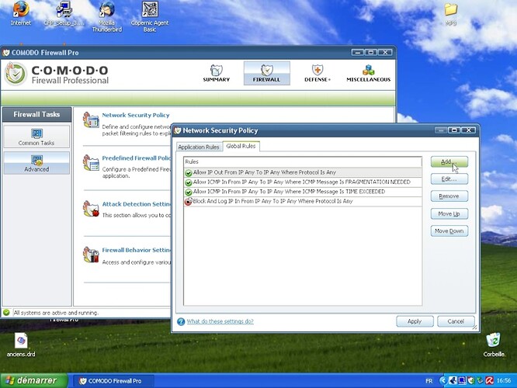
Task: Click the Rules column header
Action: [x=303, y=162]
